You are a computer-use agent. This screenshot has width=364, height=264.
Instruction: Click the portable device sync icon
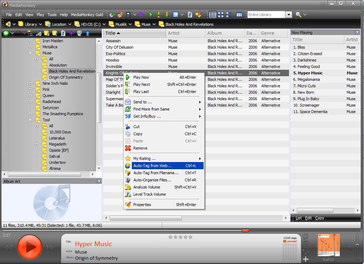point(128,15)
